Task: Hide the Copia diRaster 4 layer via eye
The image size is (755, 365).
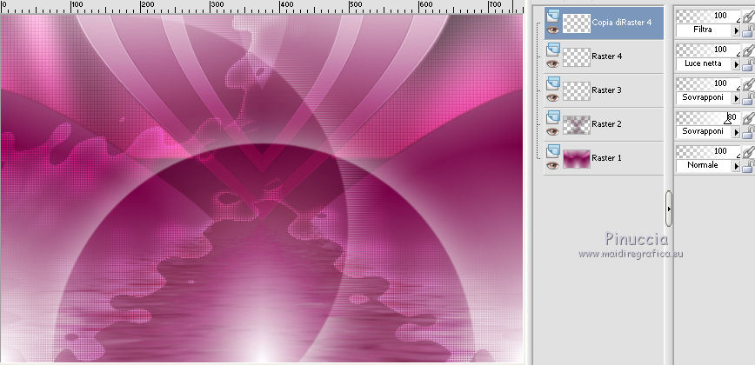Action: 553,30
